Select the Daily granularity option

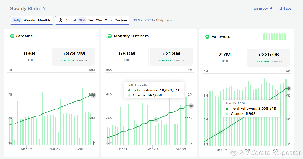coord(16,20)
